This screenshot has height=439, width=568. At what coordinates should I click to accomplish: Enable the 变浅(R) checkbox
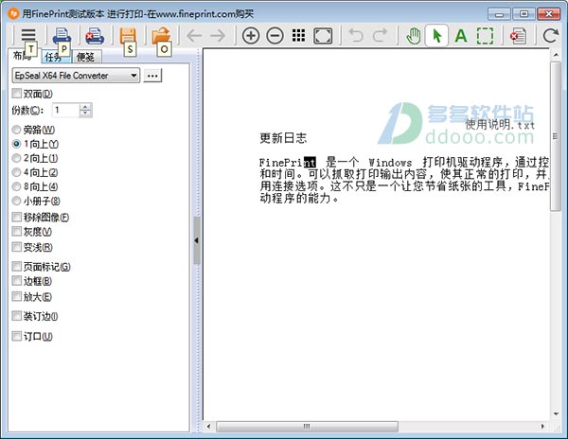(x=17, y=247)
